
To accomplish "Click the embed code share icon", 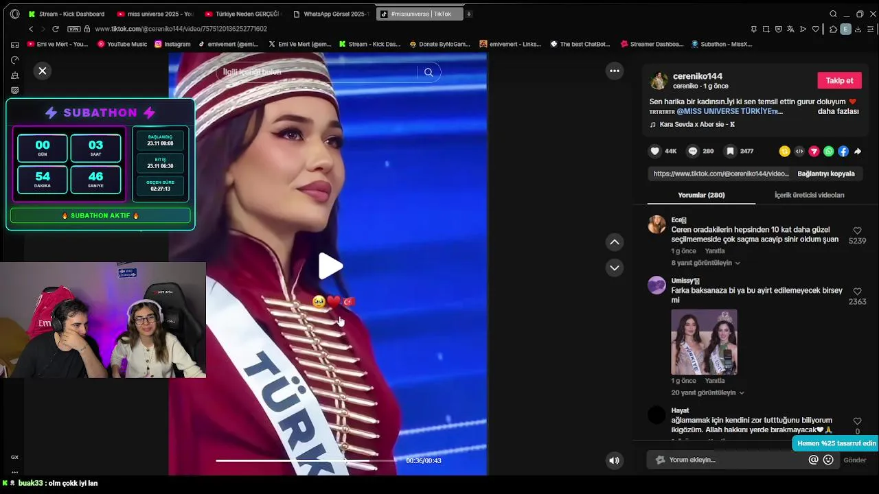I will click(799, 151).
